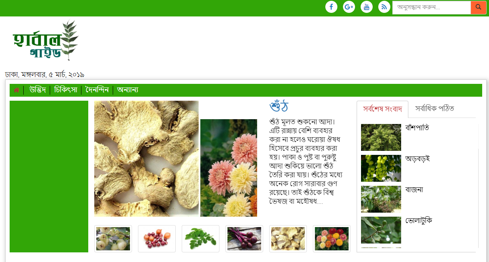Switch to the সর্বাধিক পঠিত tab

(434, 109)
